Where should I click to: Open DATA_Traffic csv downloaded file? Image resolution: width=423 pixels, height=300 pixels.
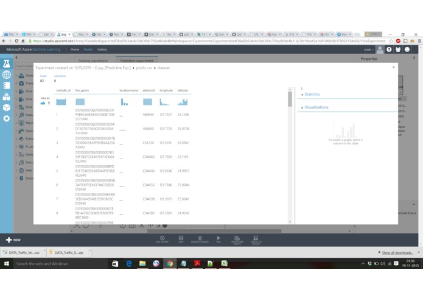[22, 253]
